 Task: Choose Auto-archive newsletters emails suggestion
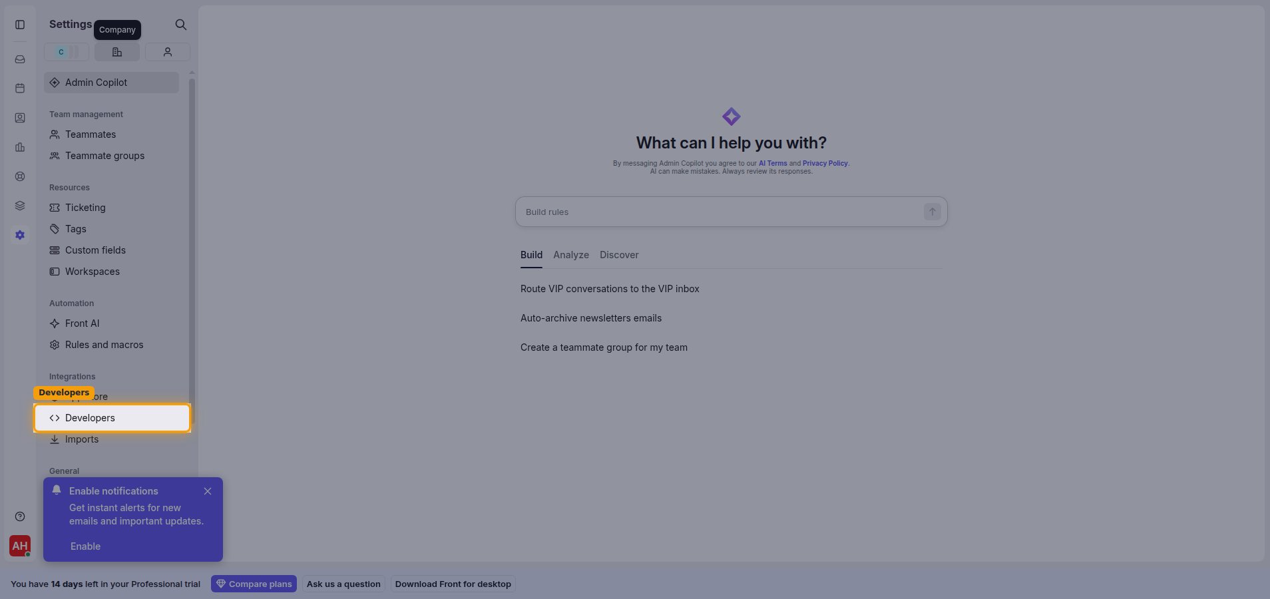click(x=591, y=318)
